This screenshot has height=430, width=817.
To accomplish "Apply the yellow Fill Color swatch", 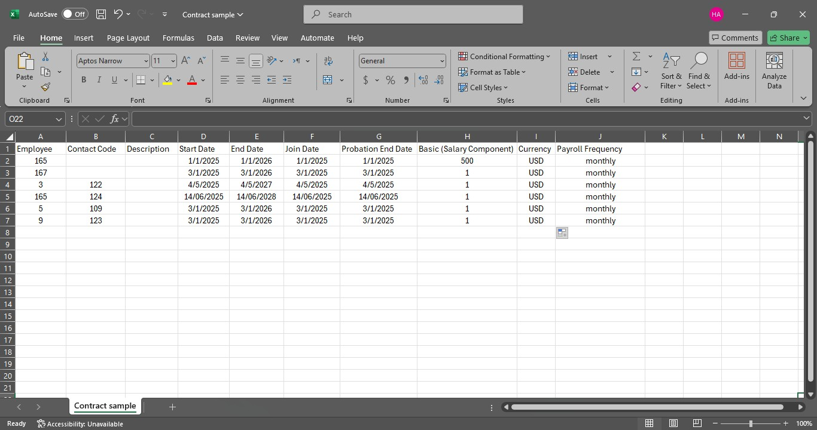I will (x=167, y=80).
